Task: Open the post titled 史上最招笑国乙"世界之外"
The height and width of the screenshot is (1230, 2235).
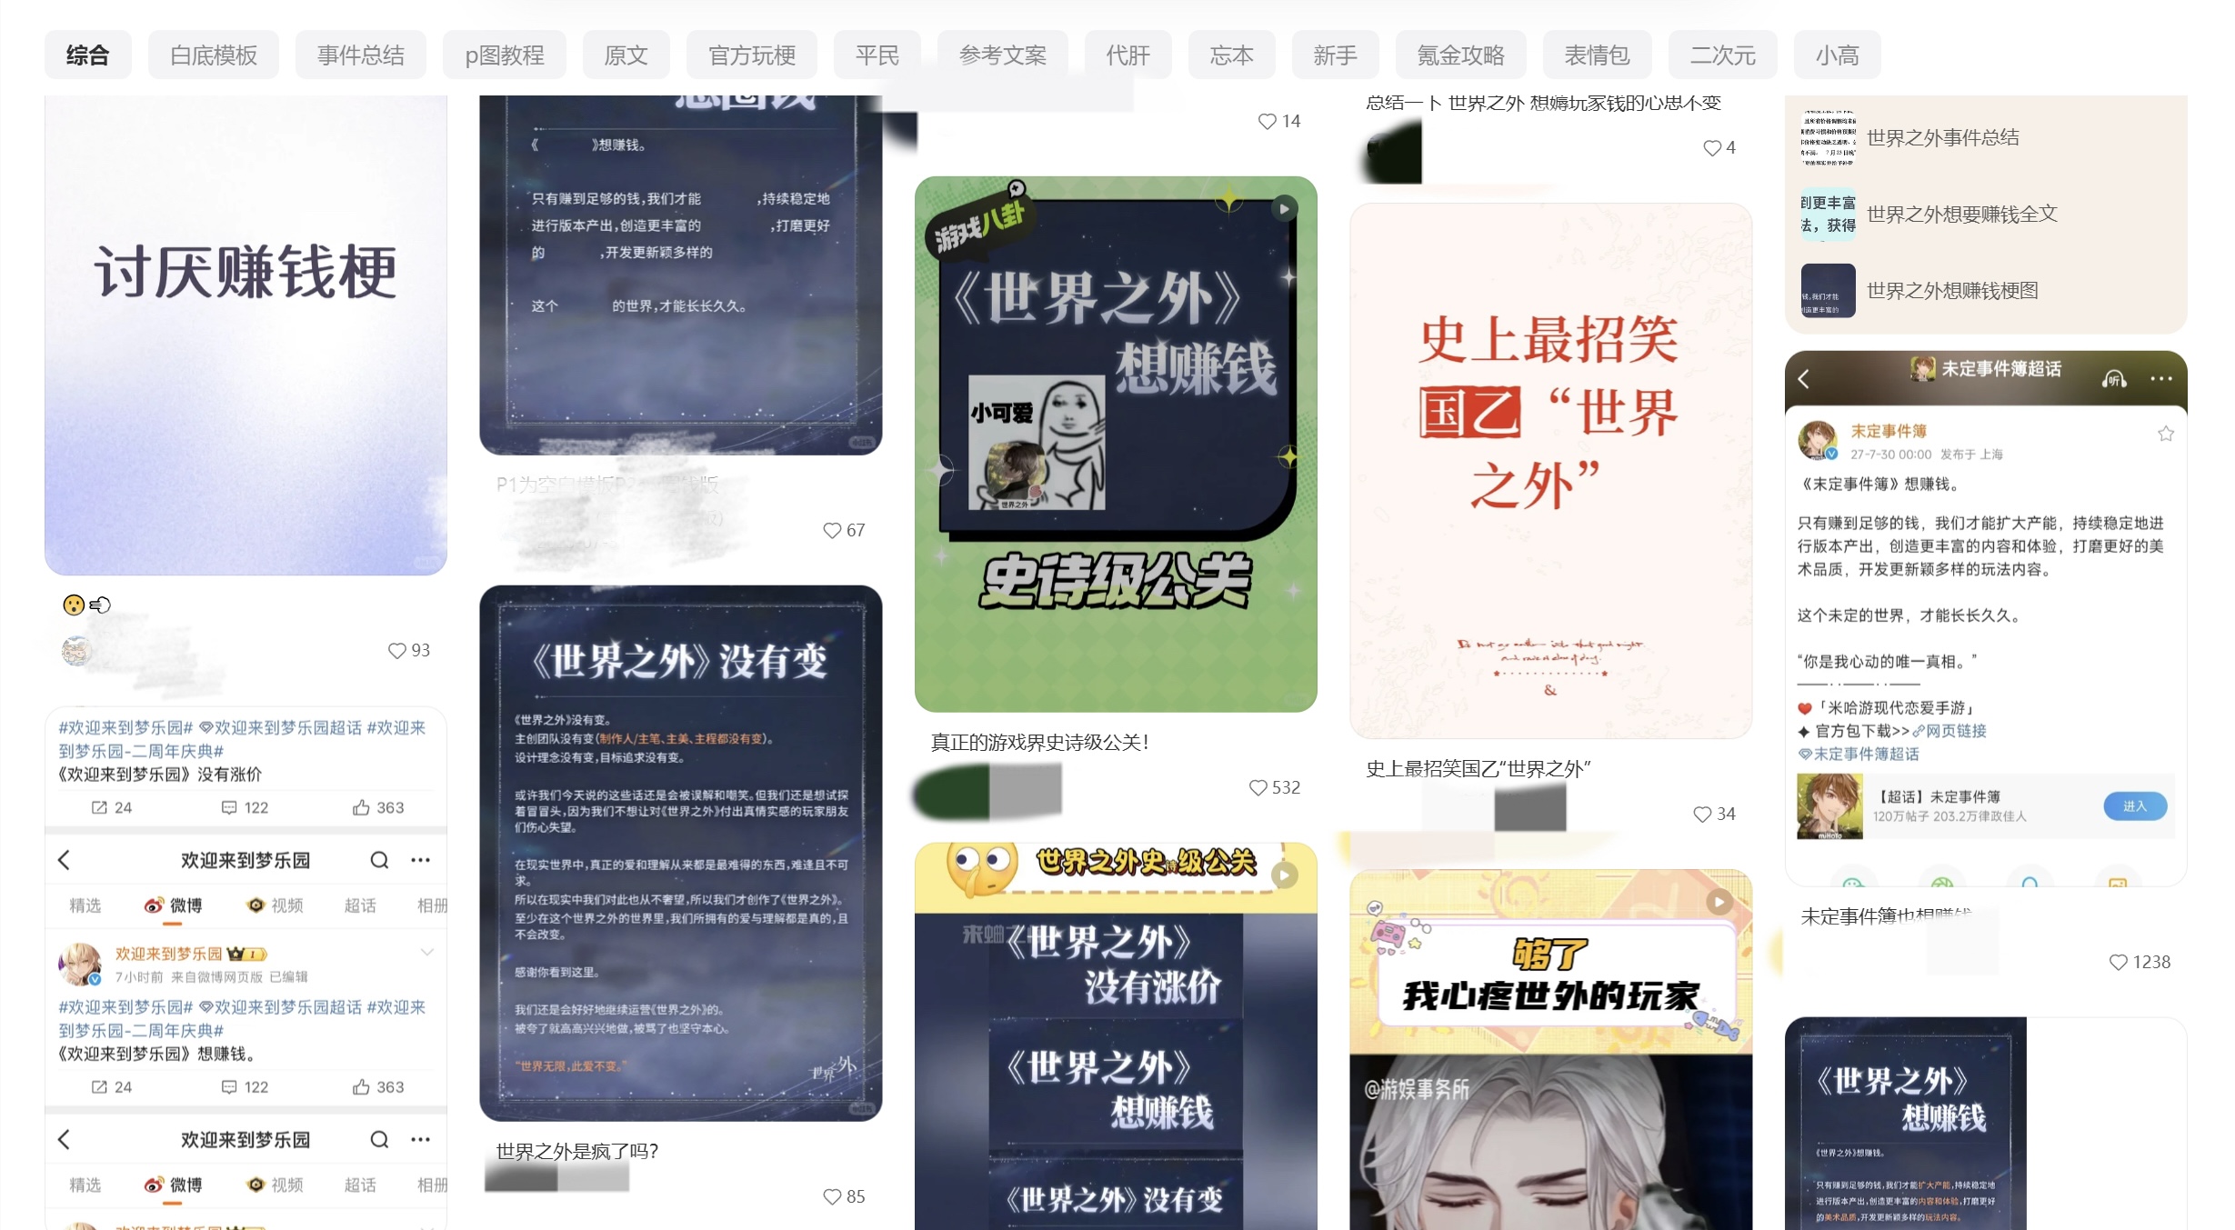Action: (1478, 769)
